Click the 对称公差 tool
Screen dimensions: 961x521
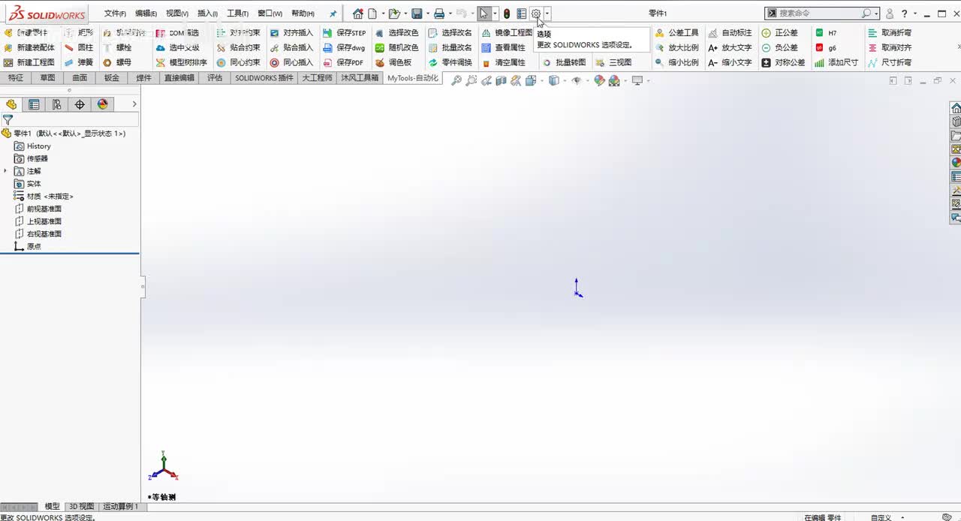[783, 62]
